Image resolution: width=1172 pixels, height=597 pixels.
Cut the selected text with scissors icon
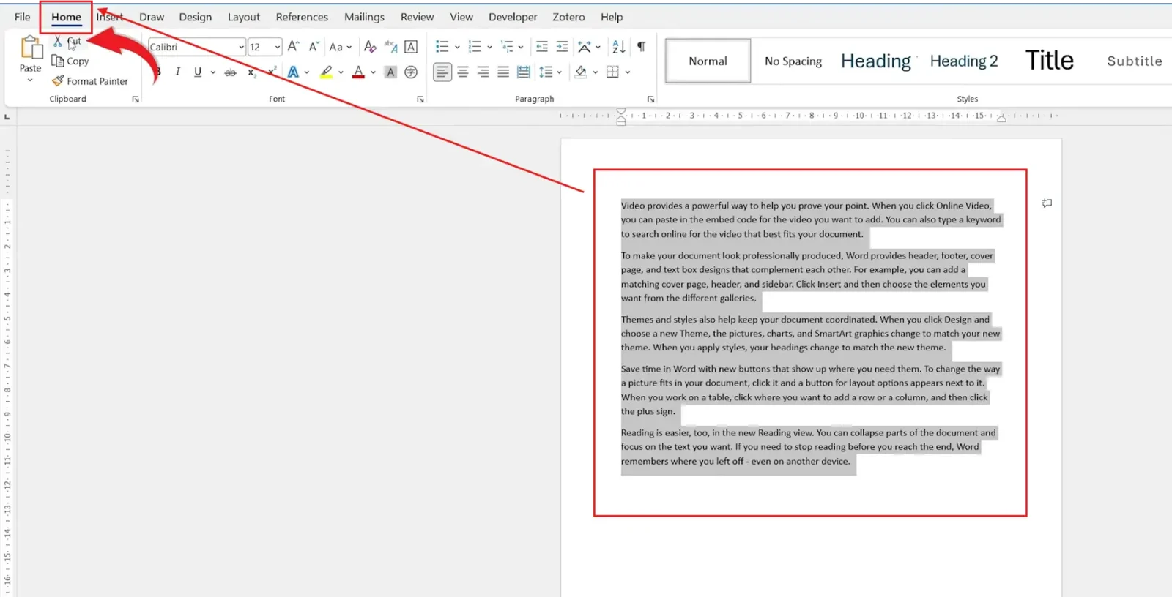[58, 42]
